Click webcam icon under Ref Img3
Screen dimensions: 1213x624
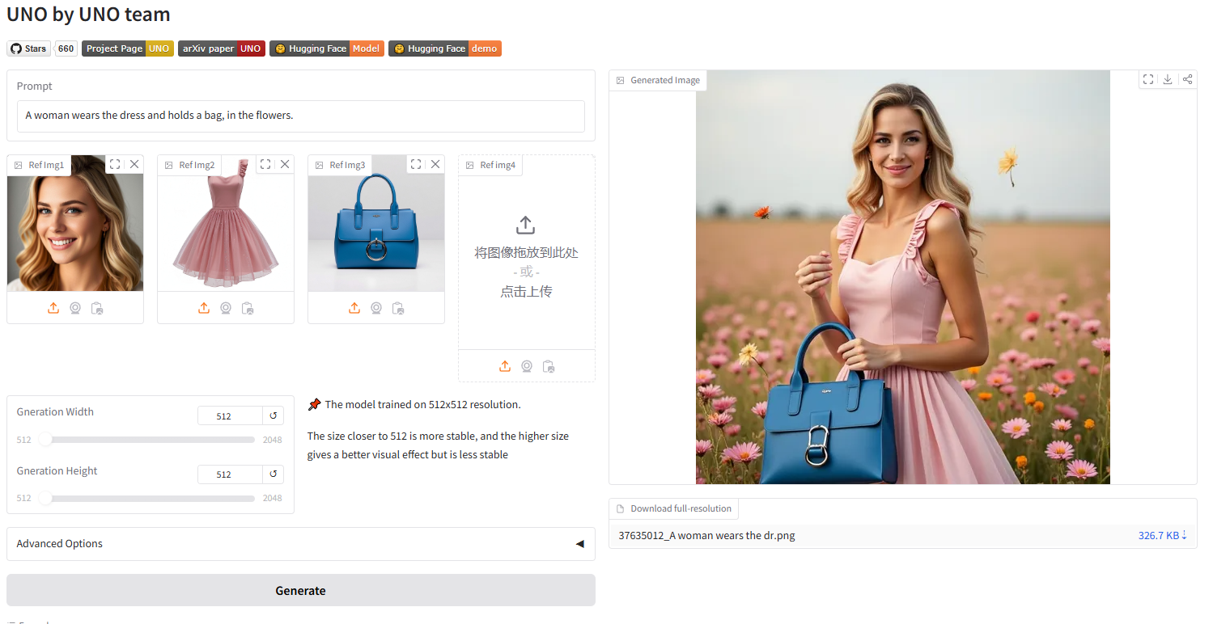click(376, 308)
